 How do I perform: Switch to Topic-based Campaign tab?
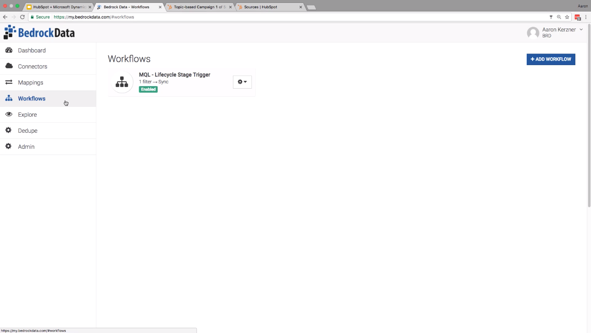[x=200, y=7]
